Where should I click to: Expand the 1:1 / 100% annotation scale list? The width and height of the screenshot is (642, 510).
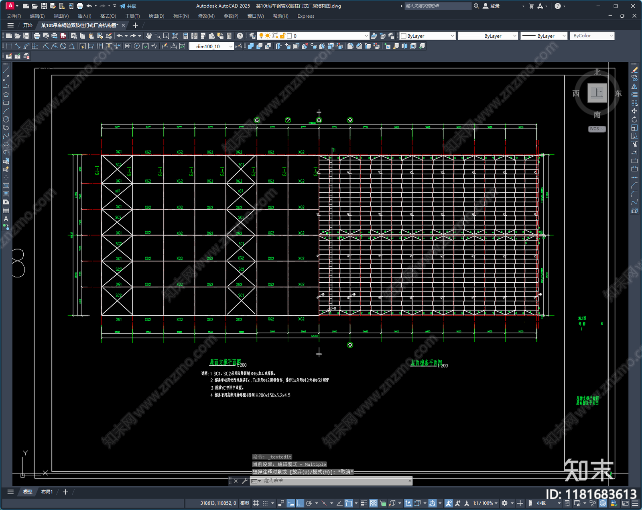coord(485,503)
